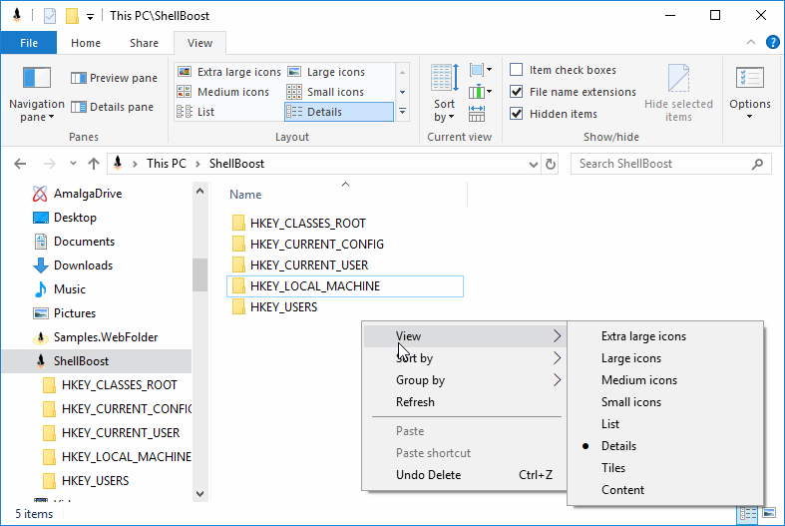Open the Sort by ribbon button
The width and height of the screenshot is (785, 526).
click(444, 93)
